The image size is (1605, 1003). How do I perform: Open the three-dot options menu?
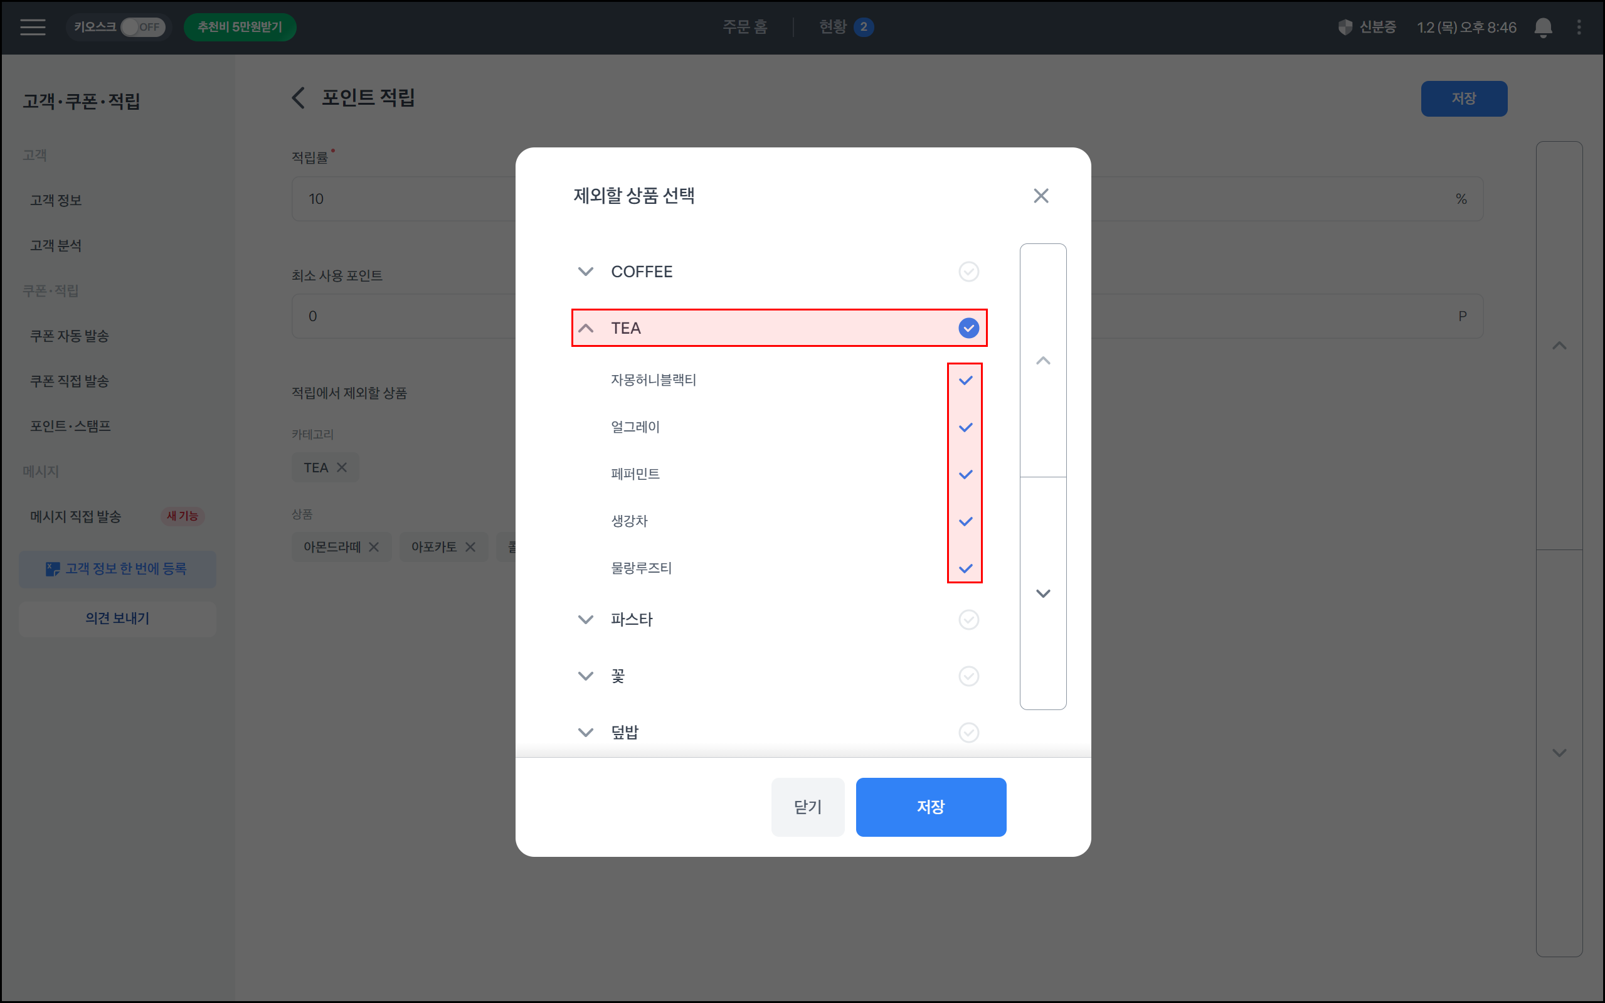pyautogui.click(x=1579, y=27)
